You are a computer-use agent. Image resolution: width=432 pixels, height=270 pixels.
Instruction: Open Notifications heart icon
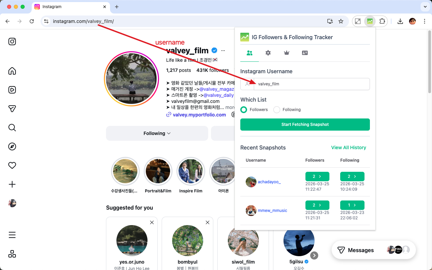(12, 165)
